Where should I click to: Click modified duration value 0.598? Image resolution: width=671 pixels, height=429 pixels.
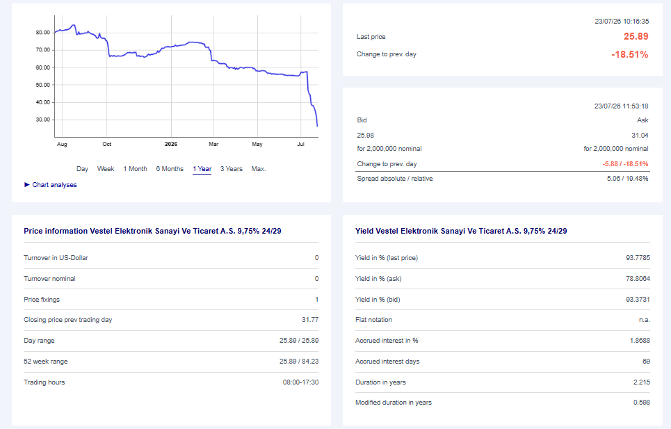642,403
